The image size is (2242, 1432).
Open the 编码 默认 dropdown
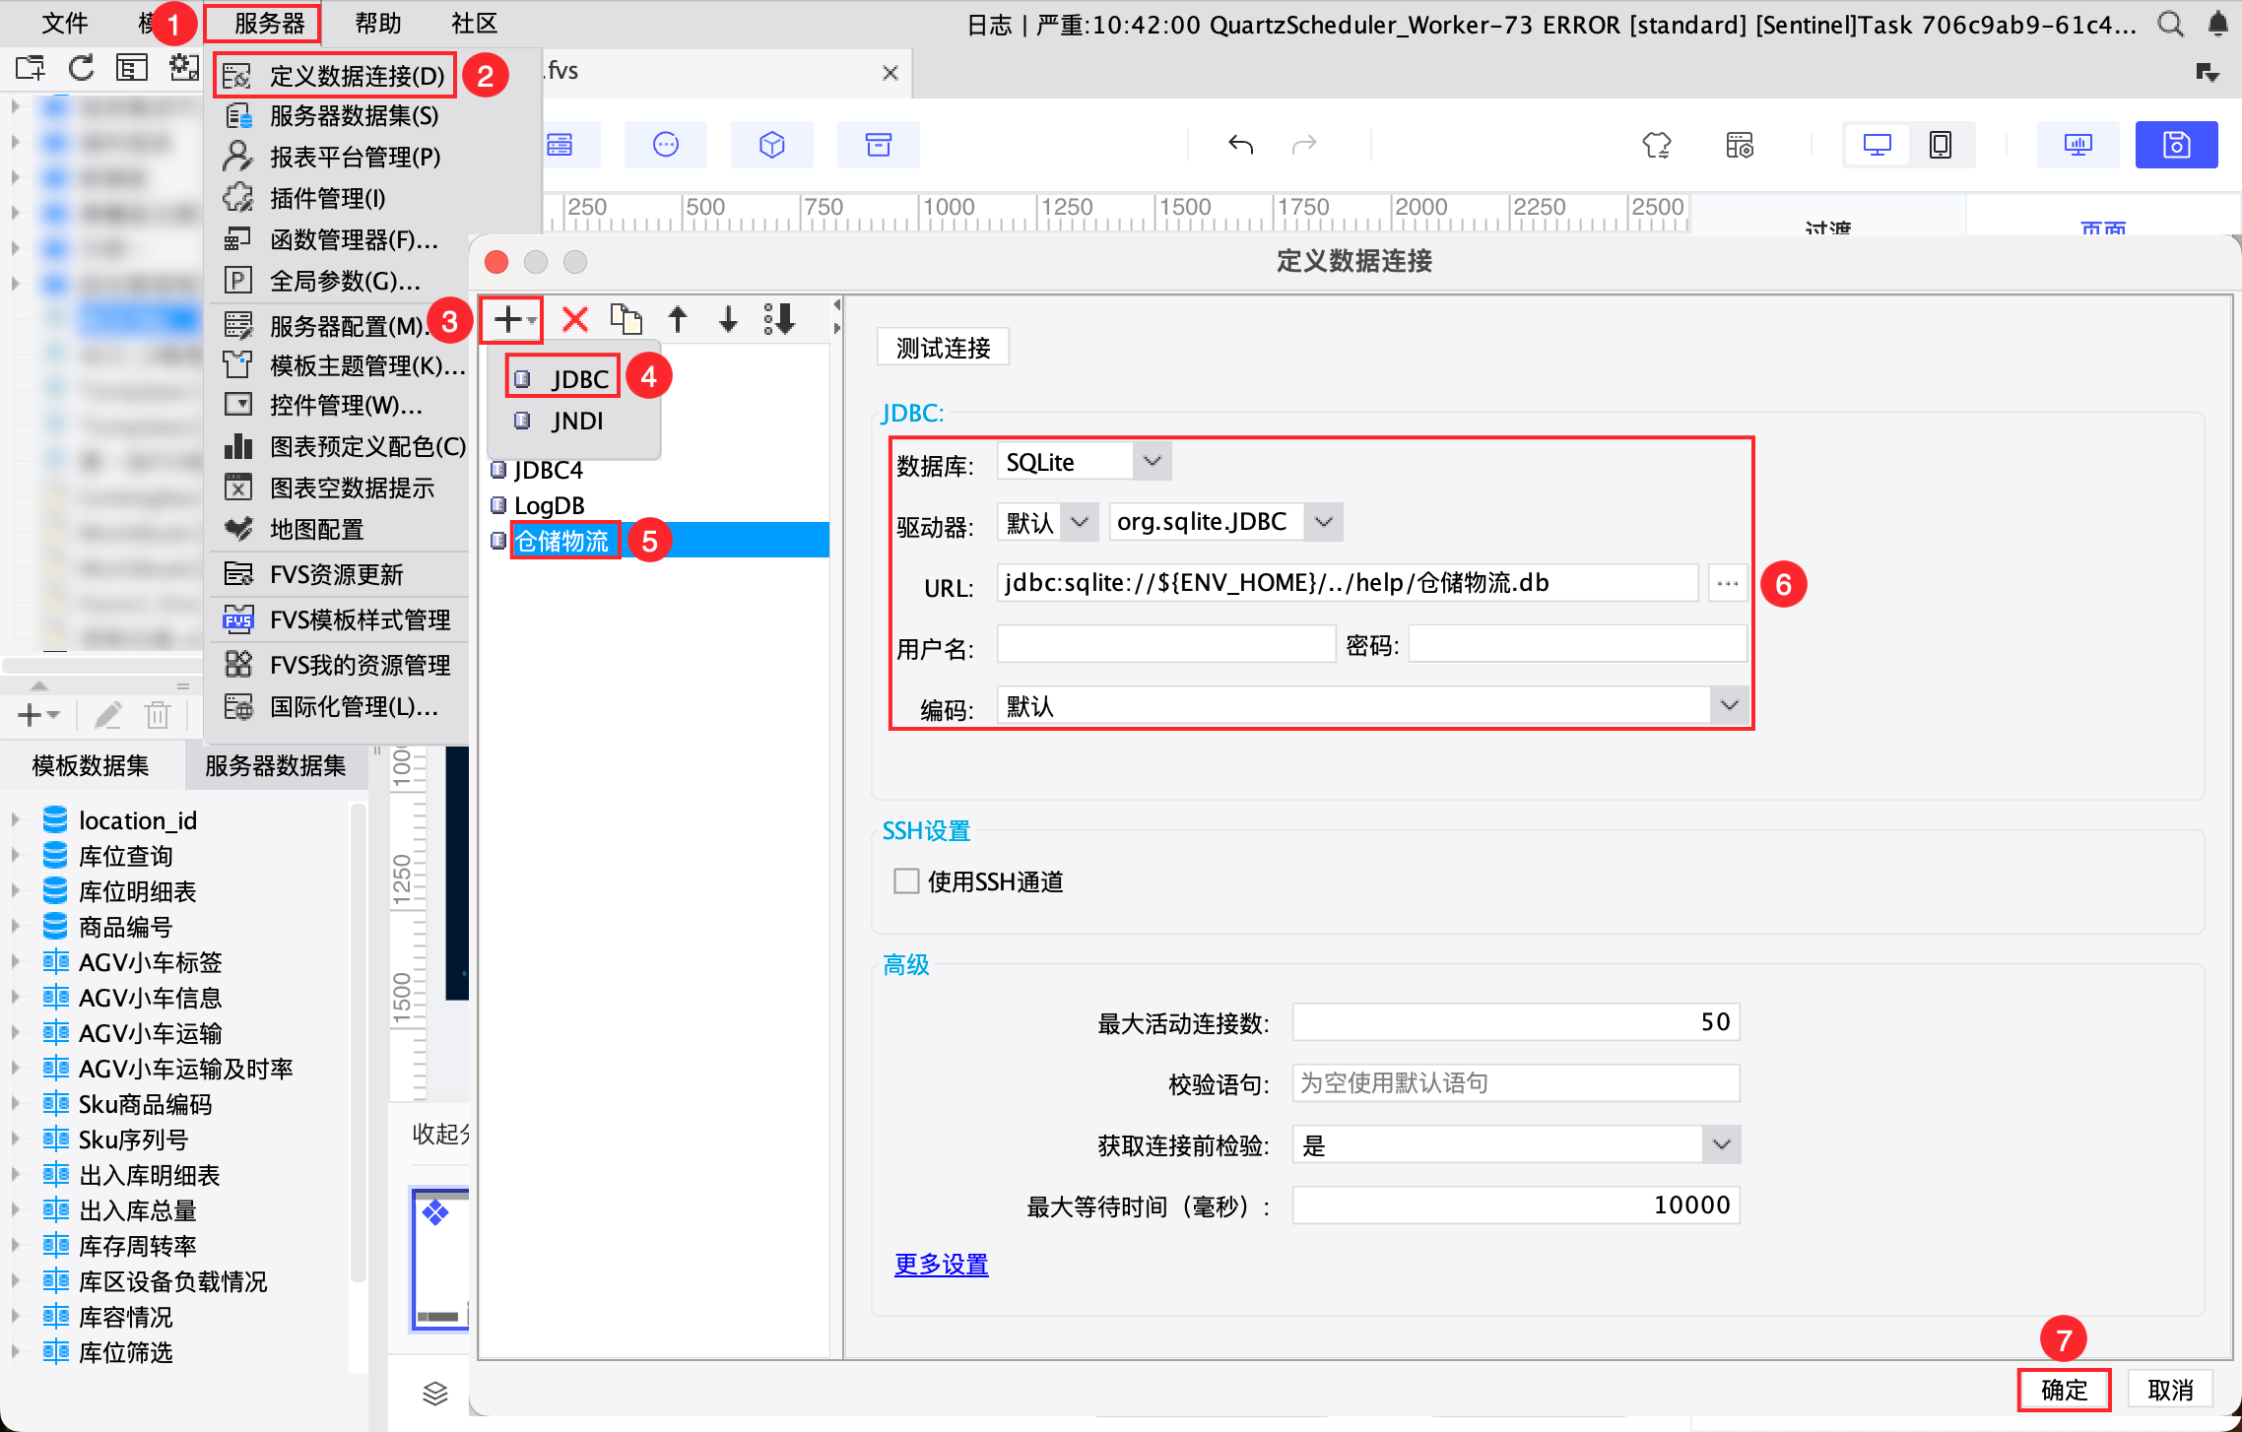click(x=1729, y=705)
